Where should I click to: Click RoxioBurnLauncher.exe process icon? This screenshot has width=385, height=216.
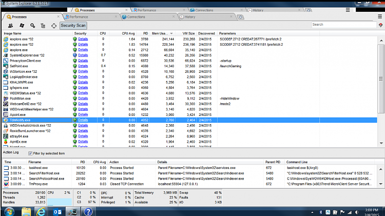tap(6, 131)
